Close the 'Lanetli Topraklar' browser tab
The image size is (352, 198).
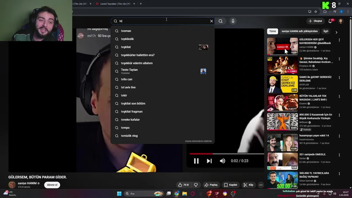134,4
